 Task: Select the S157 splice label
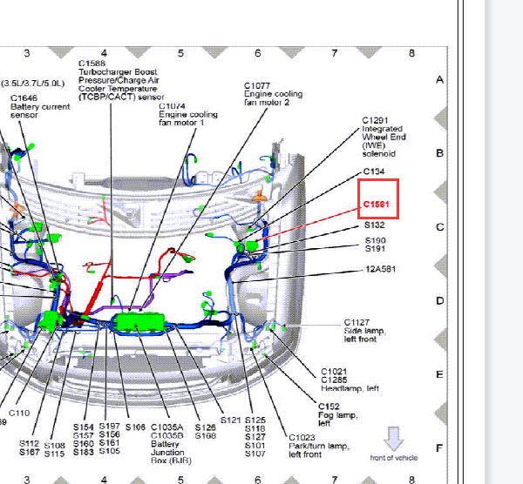[84, 435]
